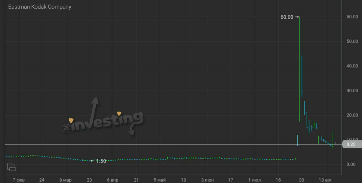Image resolution: width=362 pixels, height=183 pixels.
Task: Click the 40.00 price axis label
Action: point(352,66)
